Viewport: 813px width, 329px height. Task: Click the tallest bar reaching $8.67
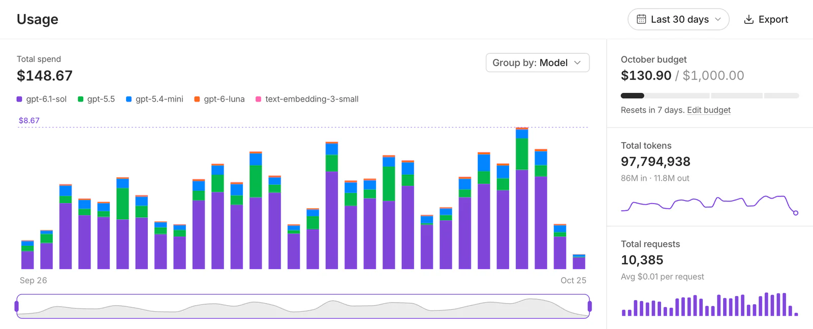coord(522,198)
